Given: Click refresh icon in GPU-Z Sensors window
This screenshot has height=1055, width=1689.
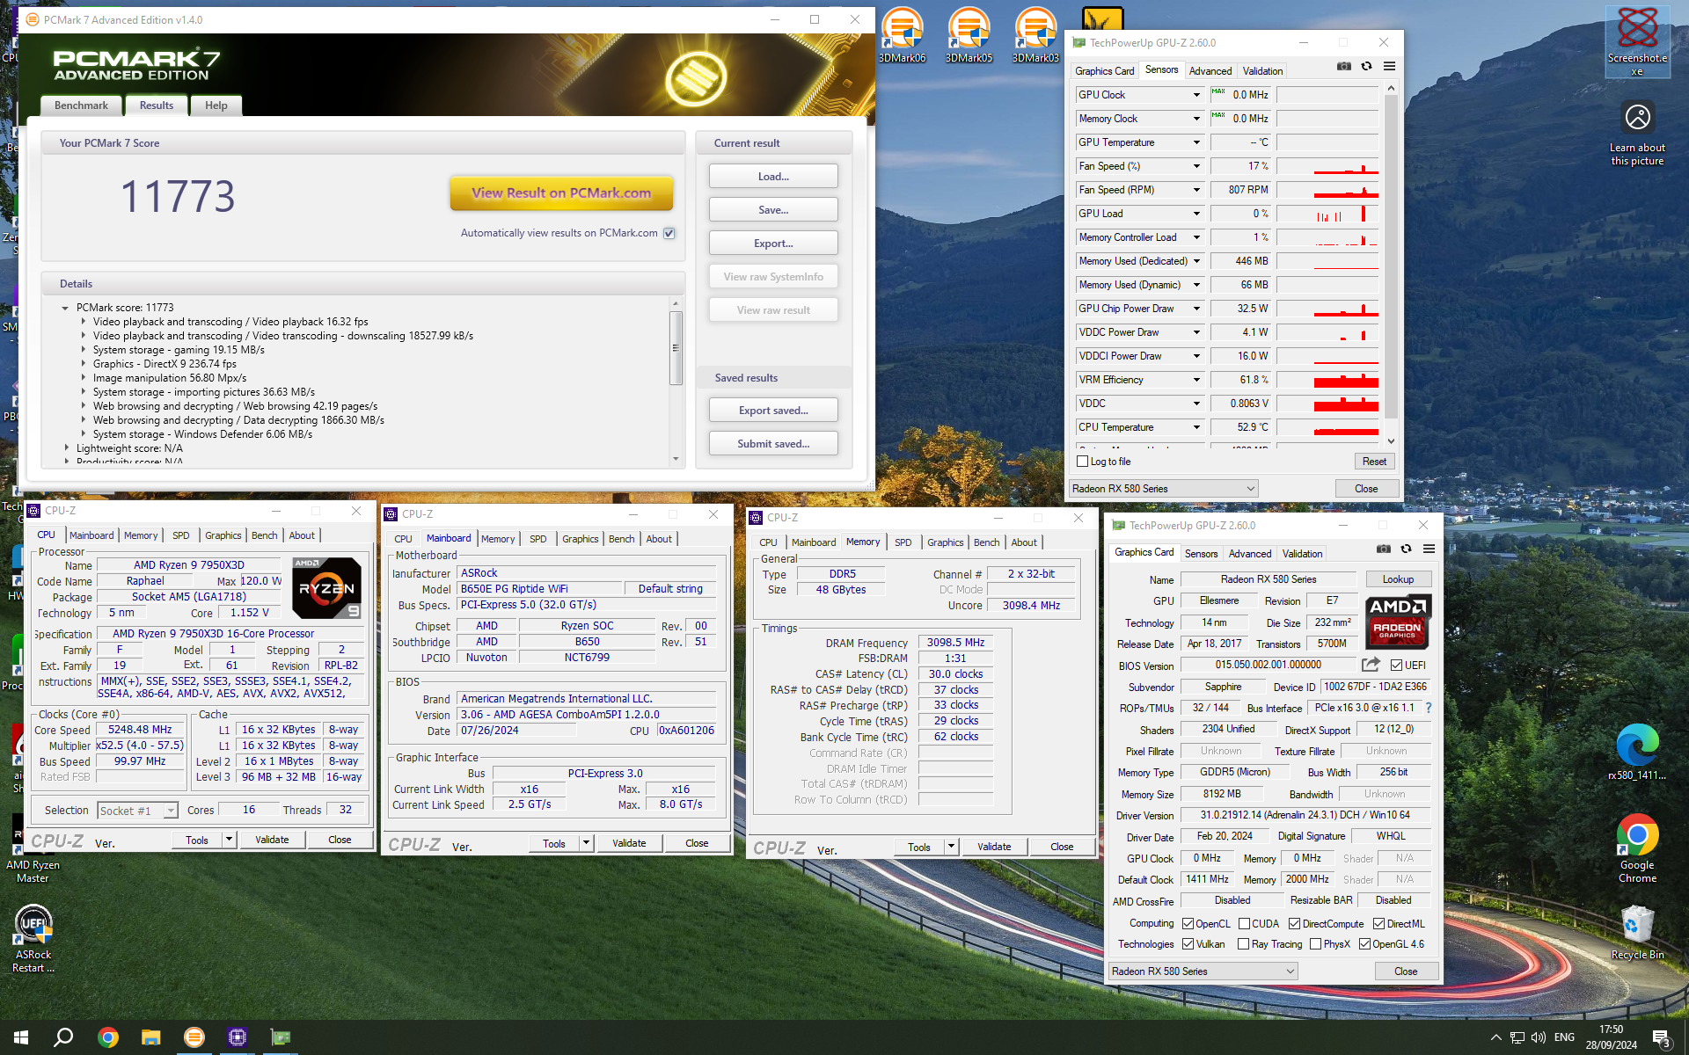Looking at the screenshot, I should point(1366,67).
